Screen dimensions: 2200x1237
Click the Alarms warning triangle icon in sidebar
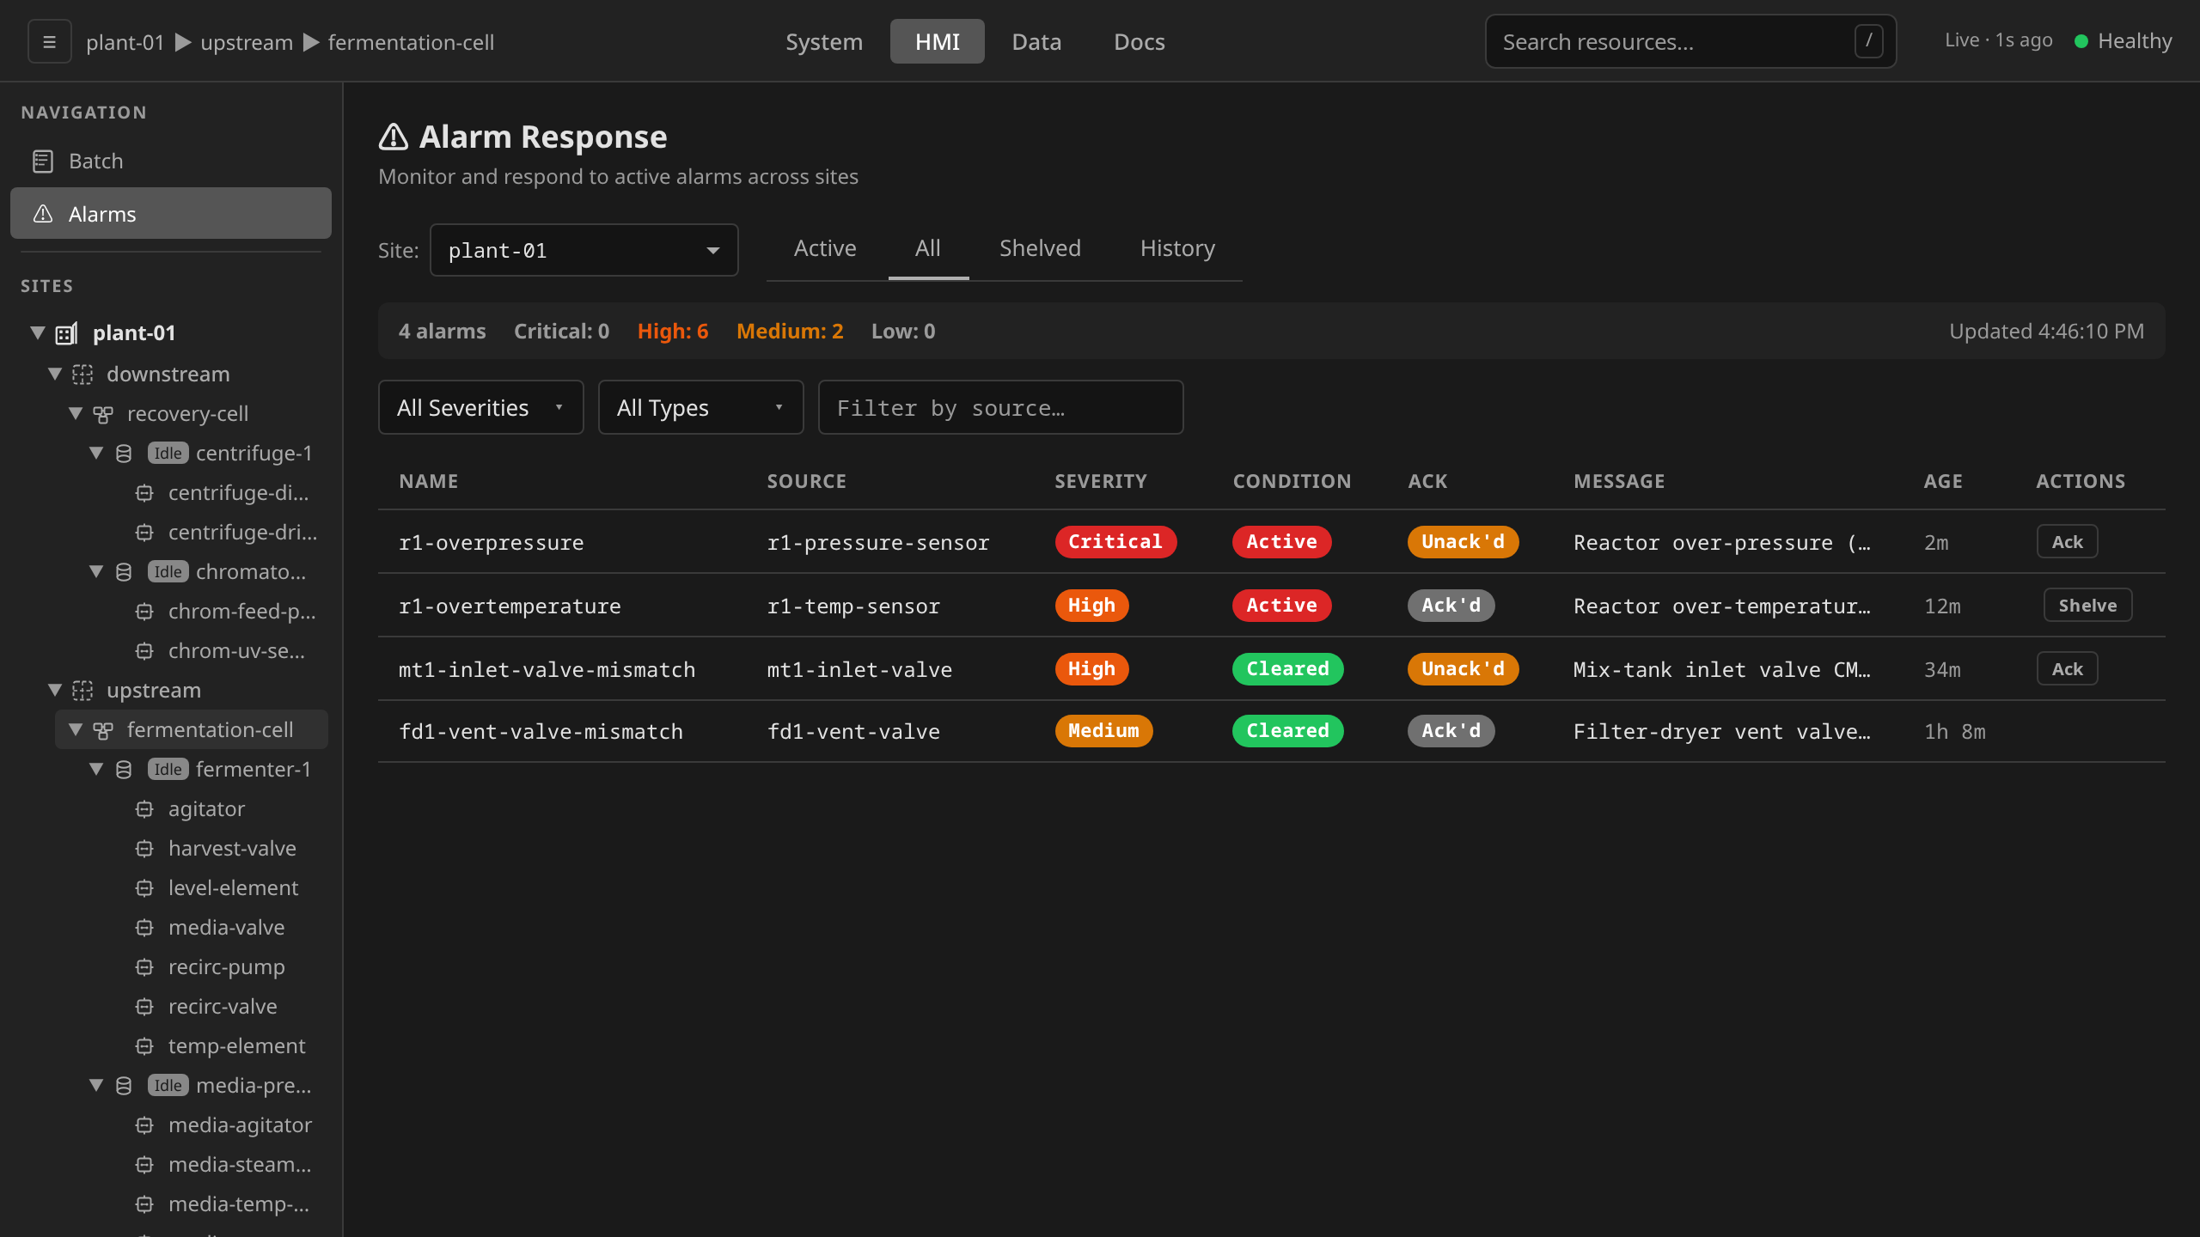(x=43, y=214)
